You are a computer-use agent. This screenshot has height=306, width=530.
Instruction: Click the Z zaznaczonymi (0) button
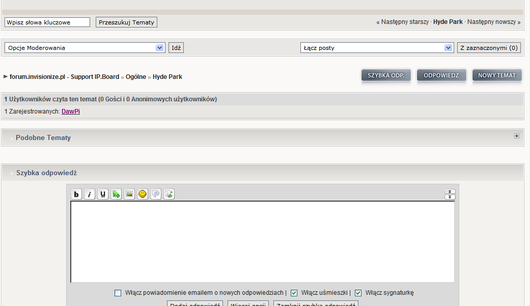coord(489,48)
